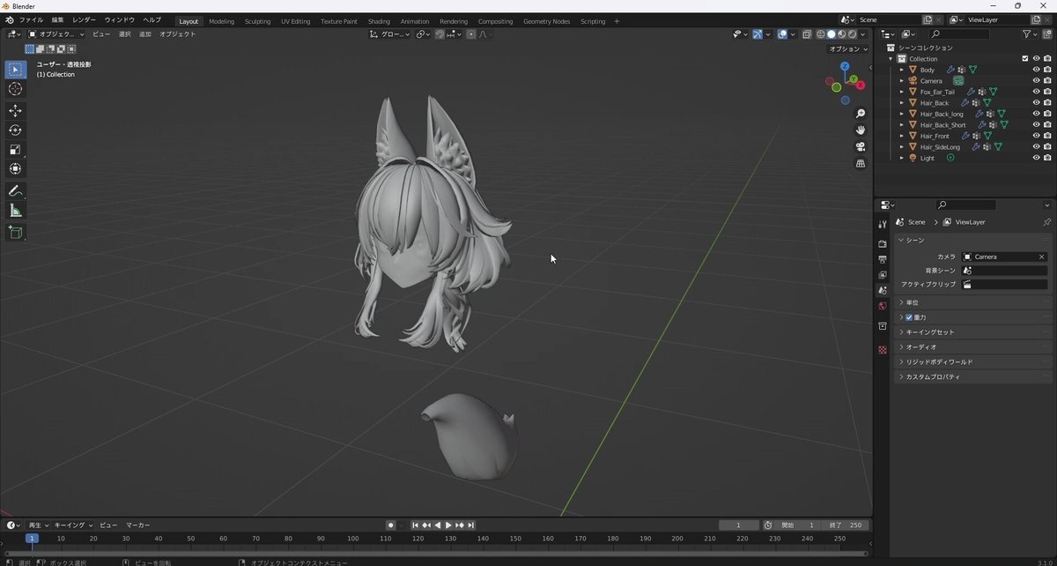Select the Add Cube tool
Image resolution: width=1057 pixels, height=566 pixels.
coord(15,233)
